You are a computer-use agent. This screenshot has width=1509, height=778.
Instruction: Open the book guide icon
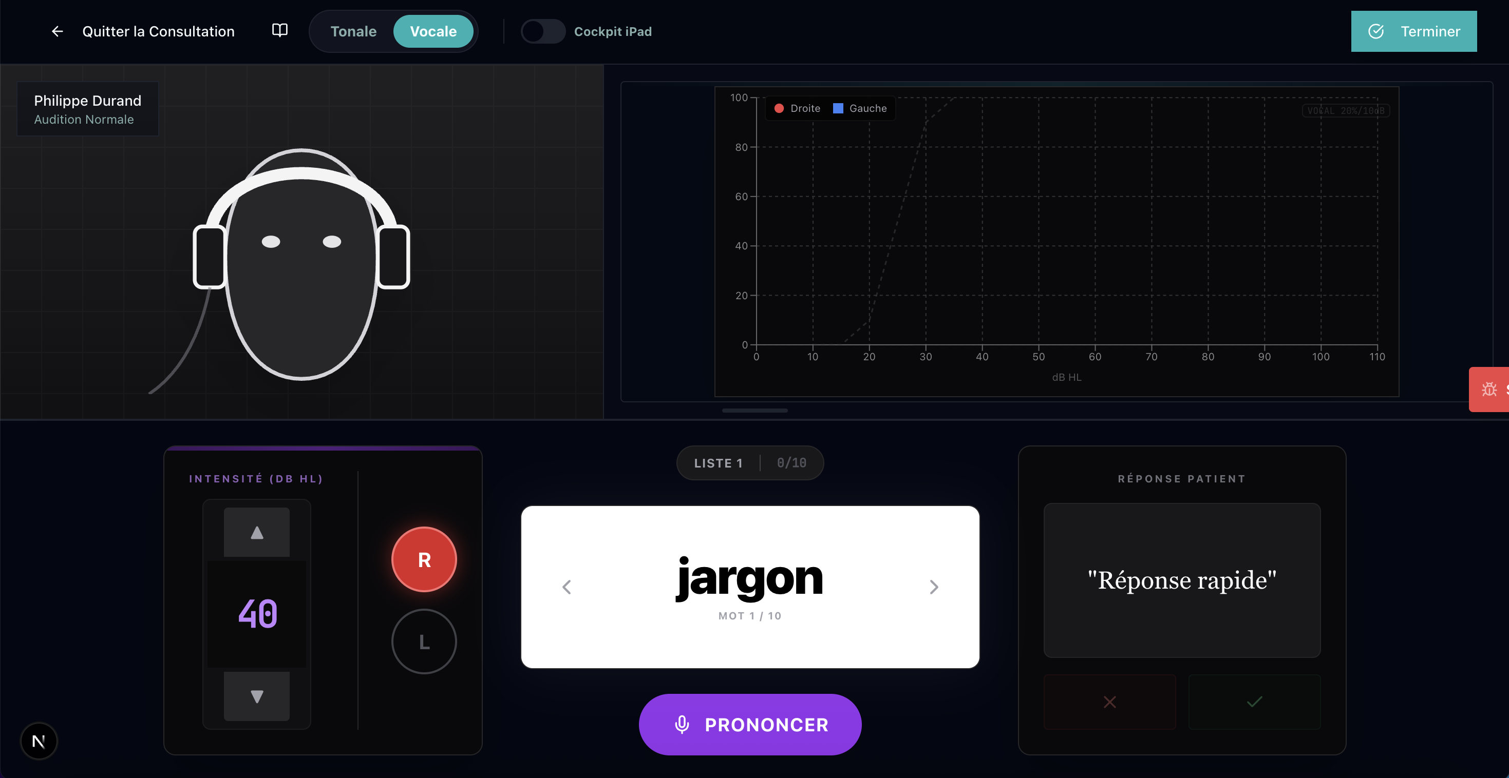280,30
